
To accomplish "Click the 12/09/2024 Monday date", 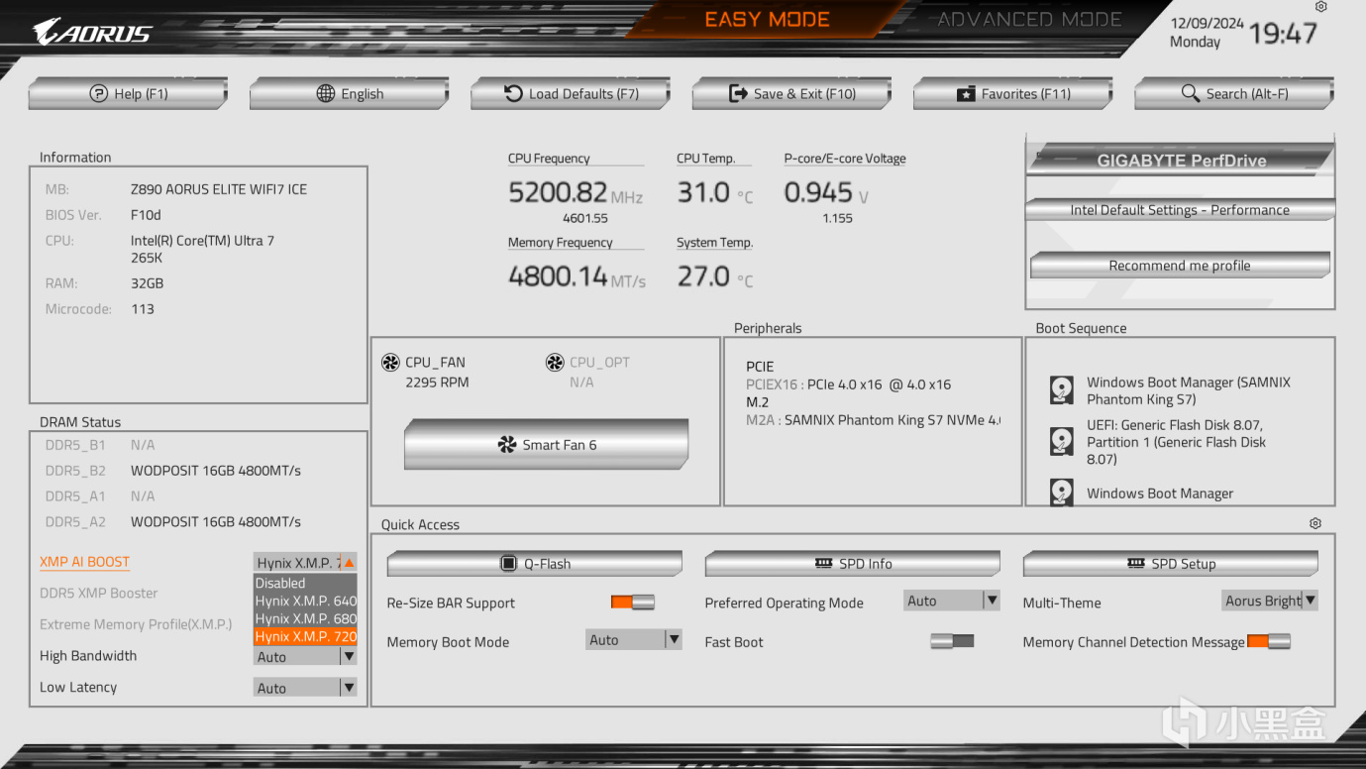I will pos(1206,32).
